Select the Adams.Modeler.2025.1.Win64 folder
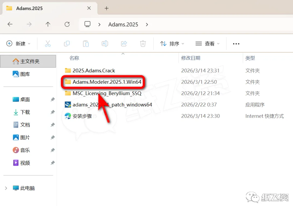This screenshot has width=293, height=206. (x=107, y=82)
